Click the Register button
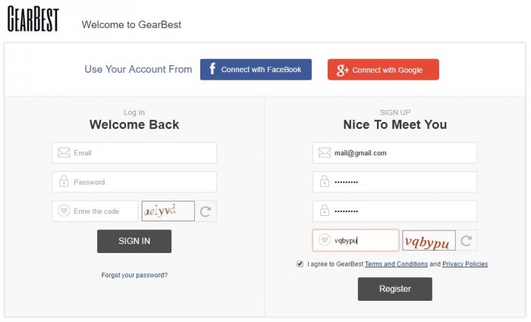This screenshot has height=322, width=531. [x=395, y=289]
